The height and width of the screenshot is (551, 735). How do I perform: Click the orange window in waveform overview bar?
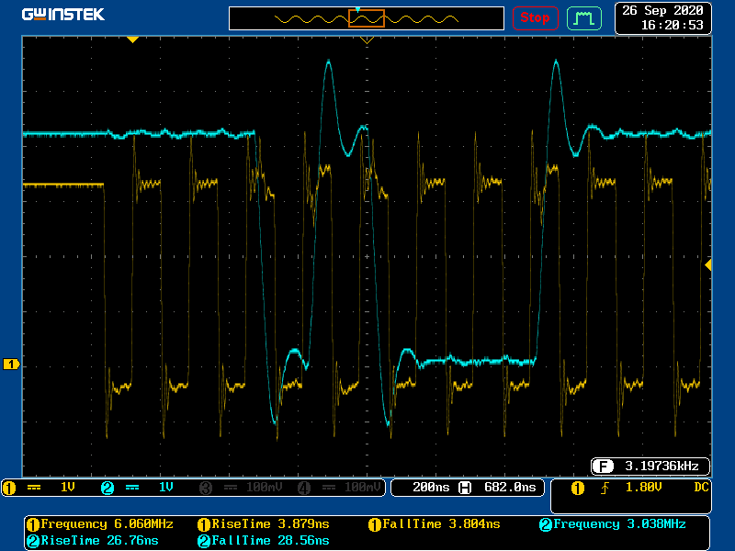click(366, 17)
